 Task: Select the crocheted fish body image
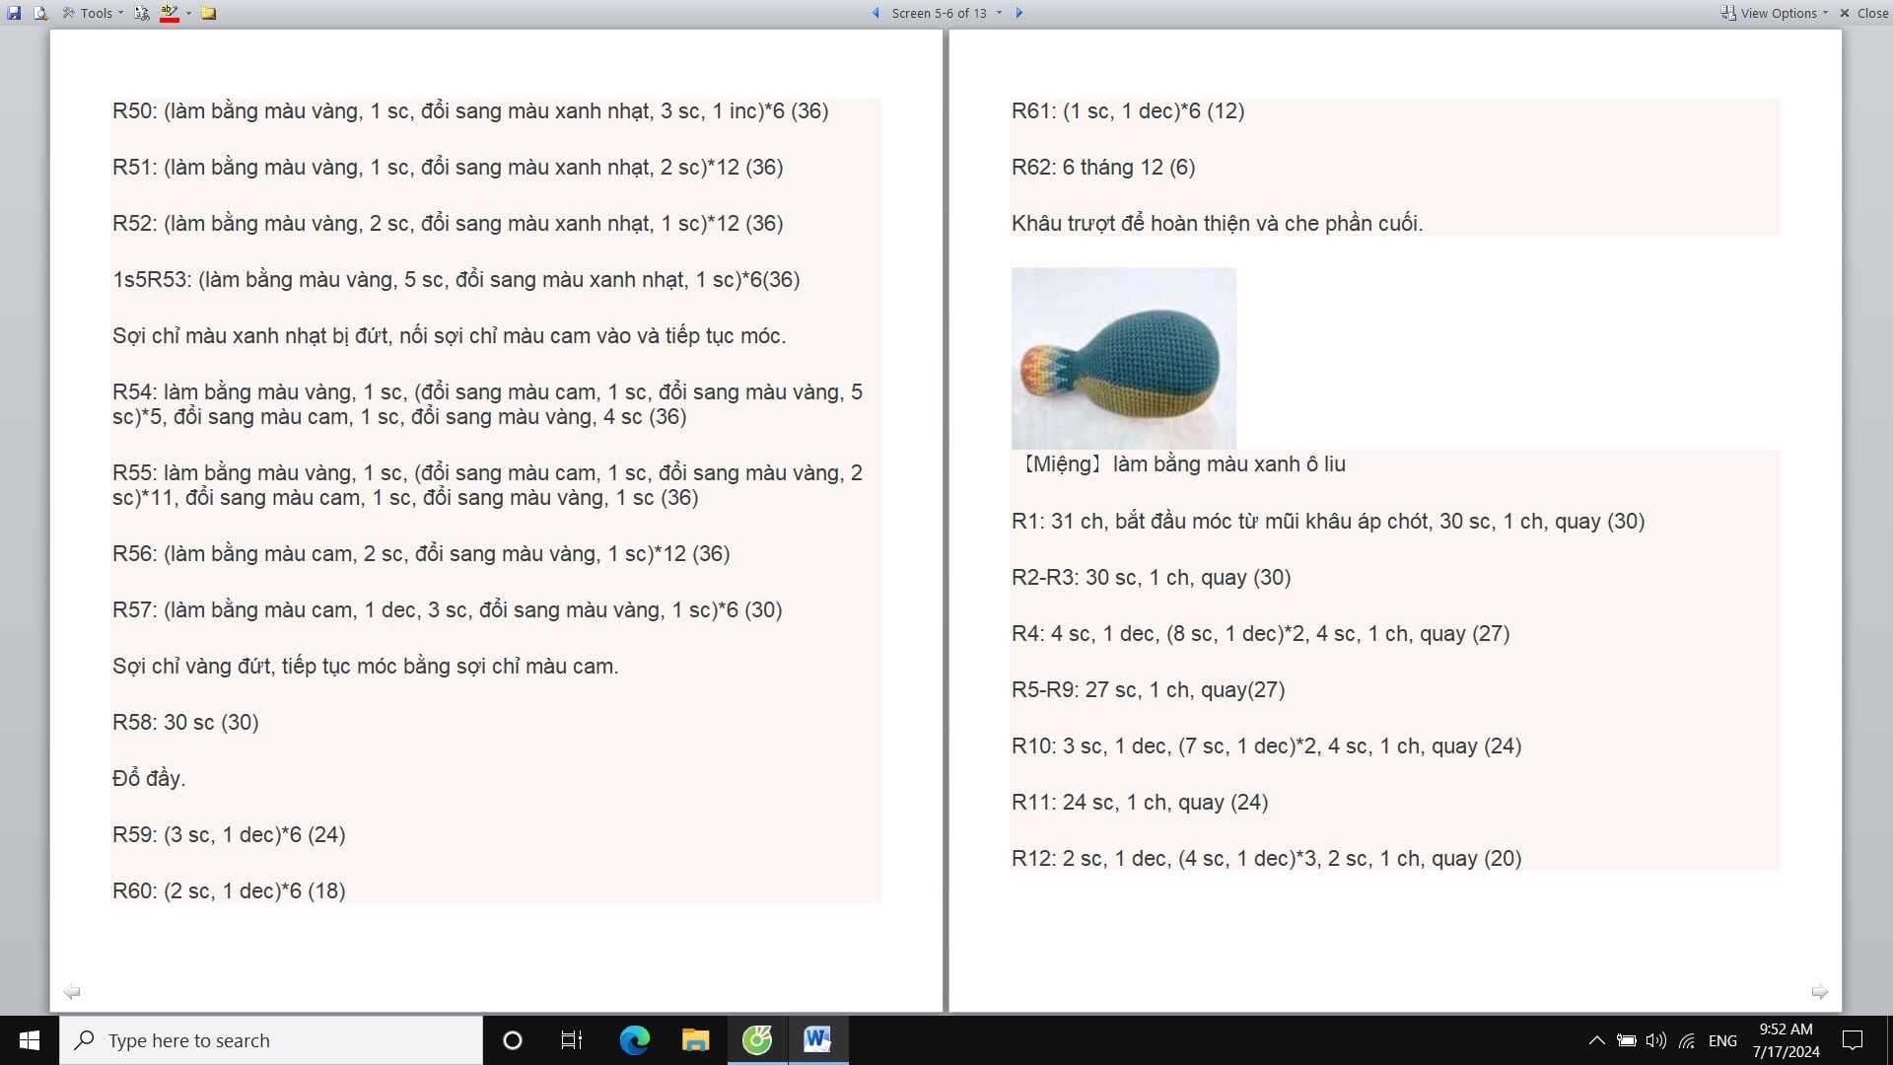pos(1123,358)
